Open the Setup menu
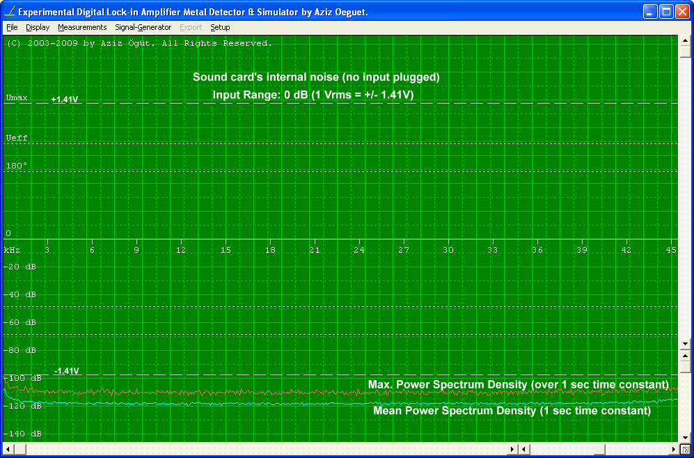The height and width of the screenshot is (458, 694). tap(220, 27)
